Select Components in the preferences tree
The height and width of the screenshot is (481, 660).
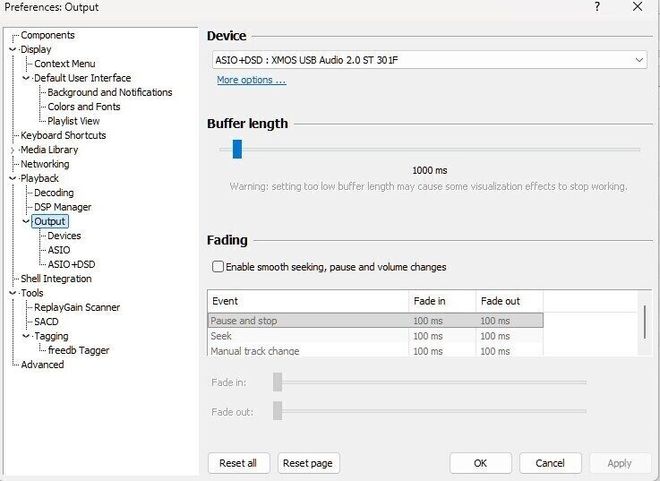click(x=47, y=35)
